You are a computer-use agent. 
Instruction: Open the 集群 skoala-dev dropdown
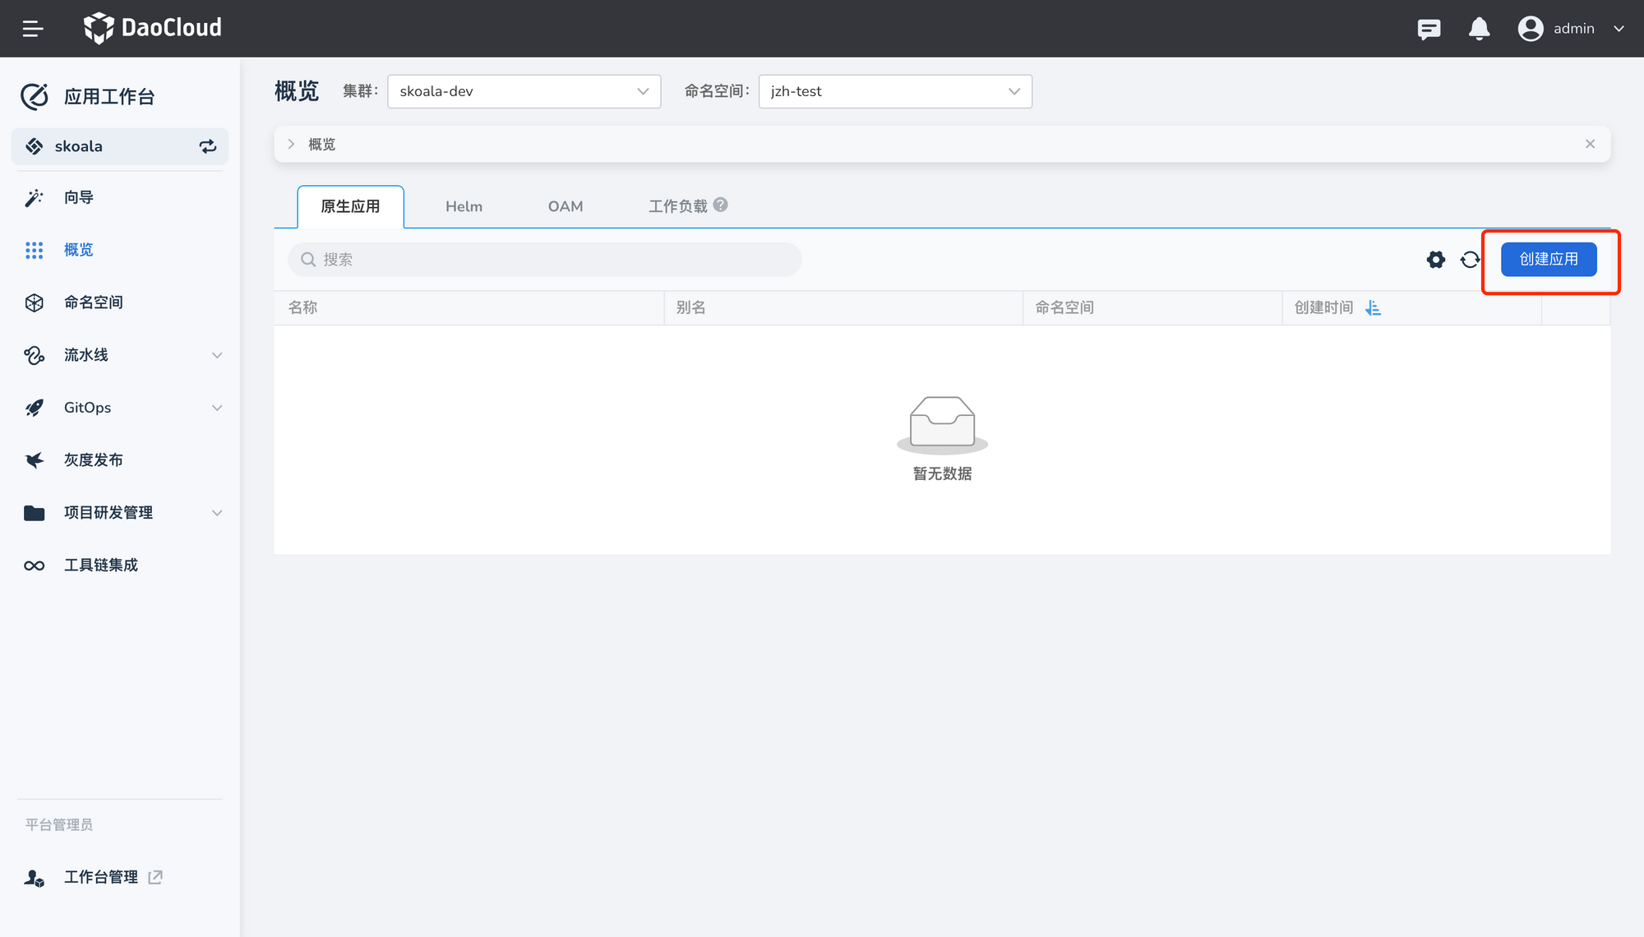tap(524, 91)
